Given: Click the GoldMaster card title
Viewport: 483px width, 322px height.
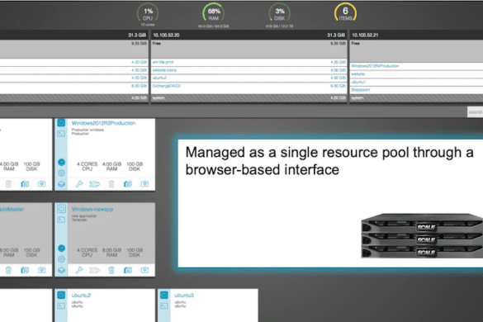Looking at the screenshot, I should click(x=12, y=209).
